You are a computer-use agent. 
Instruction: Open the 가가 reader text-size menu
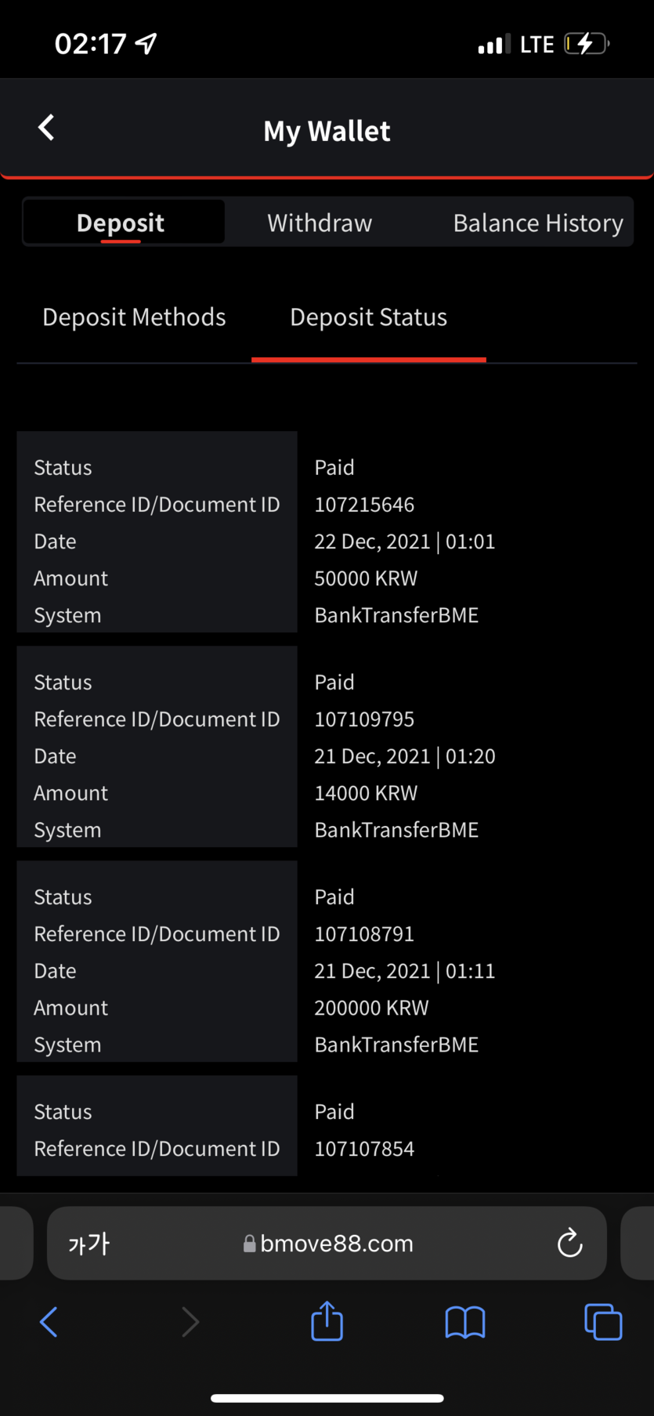[x=89, y=1244]
